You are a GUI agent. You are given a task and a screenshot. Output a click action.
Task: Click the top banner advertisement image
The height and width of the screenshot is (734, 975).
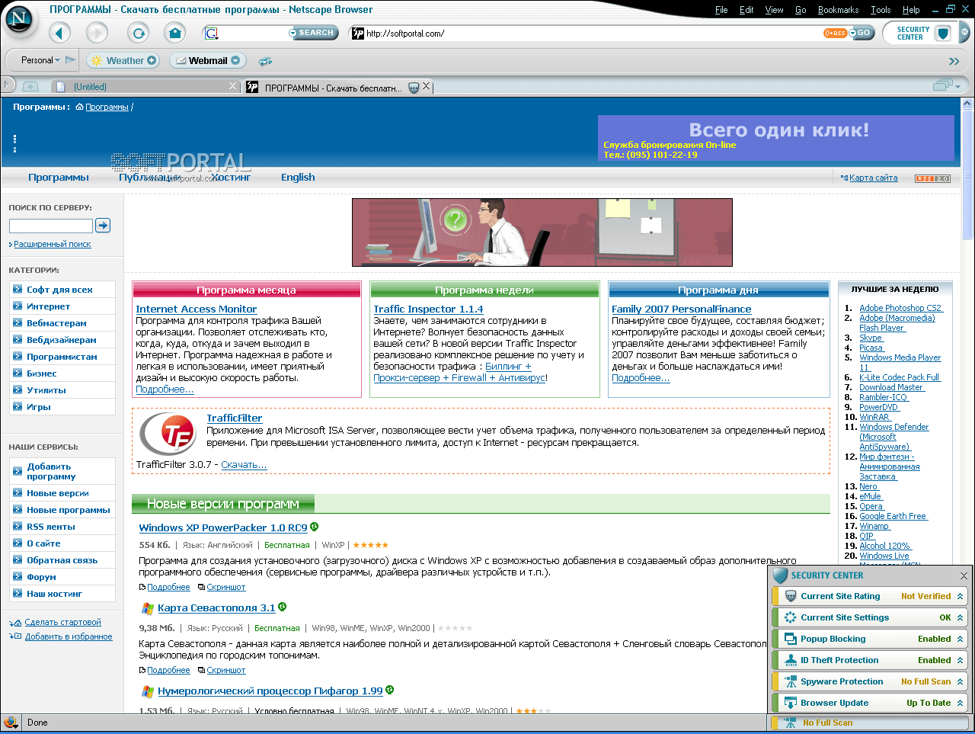click(x=542, y=232)
